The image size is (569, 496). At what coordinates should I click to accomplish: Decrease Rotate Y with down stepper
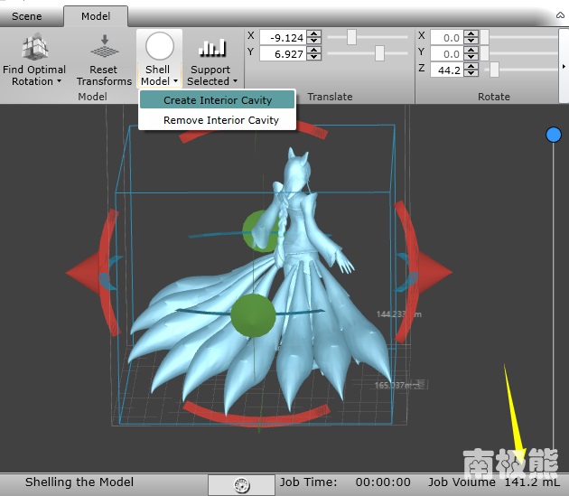pyautogui.click(x=471, y=58)
